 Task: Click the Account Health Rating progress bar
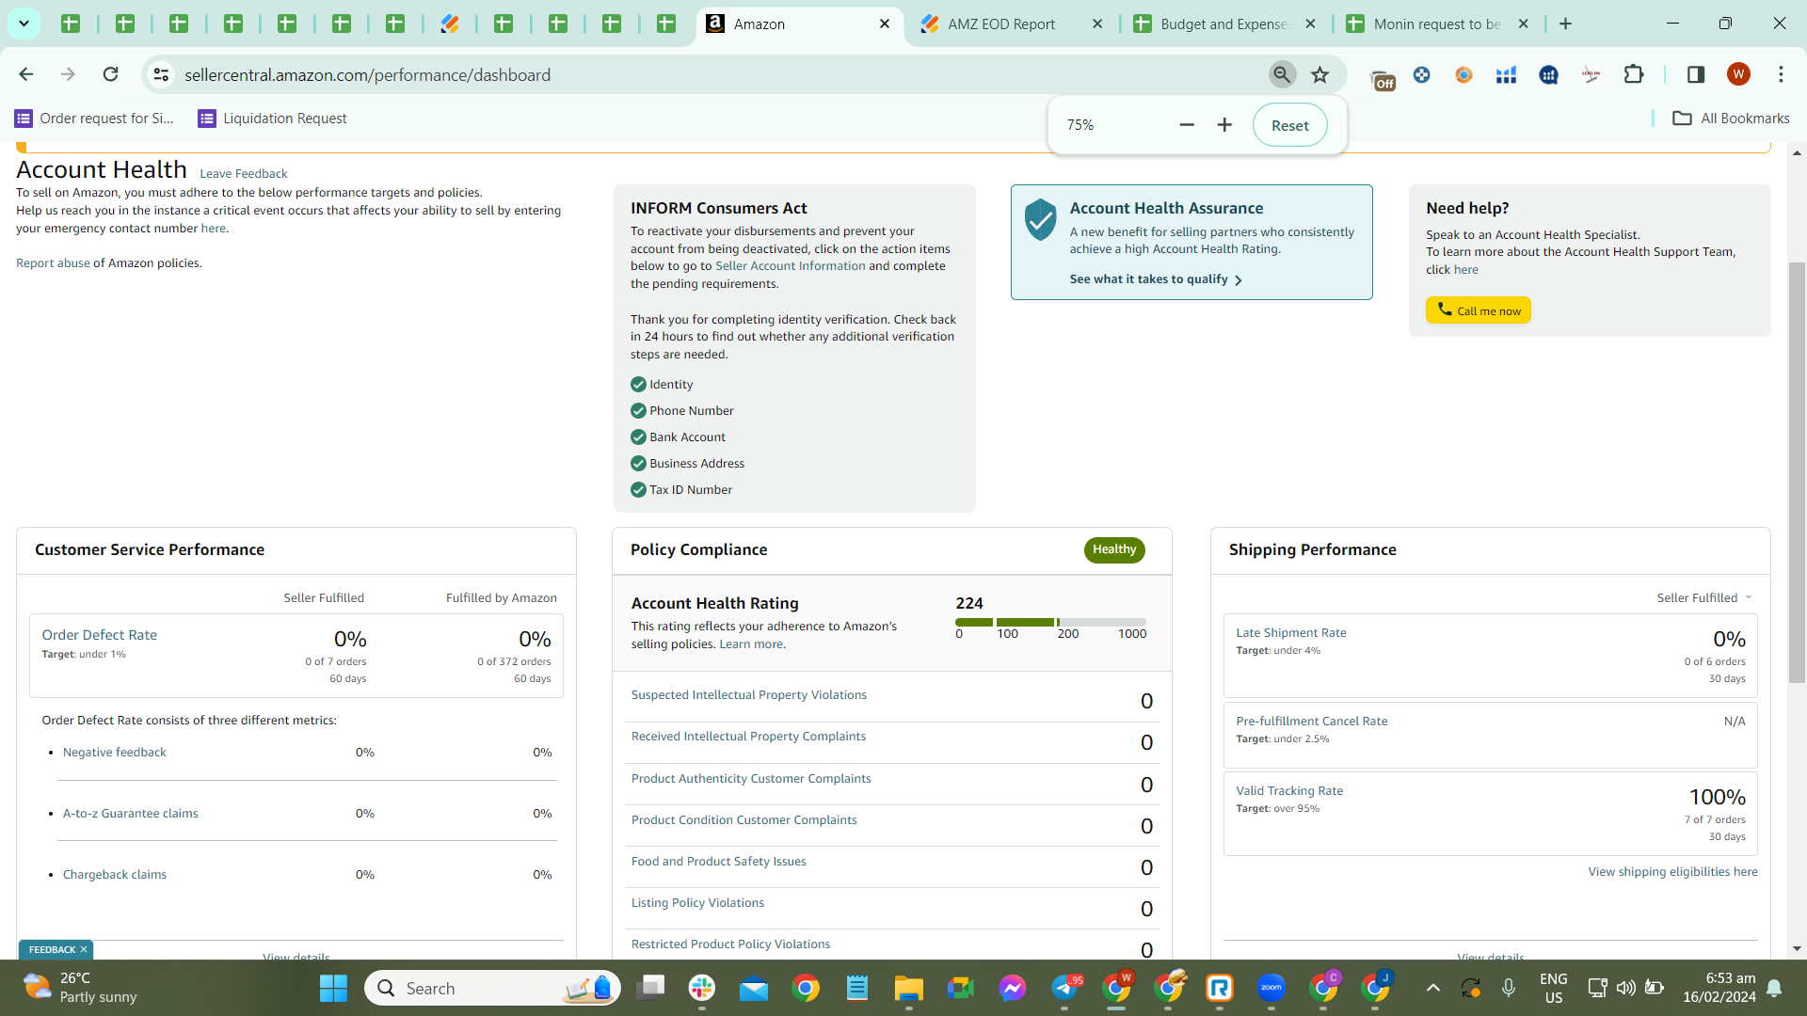point(1050,622)
